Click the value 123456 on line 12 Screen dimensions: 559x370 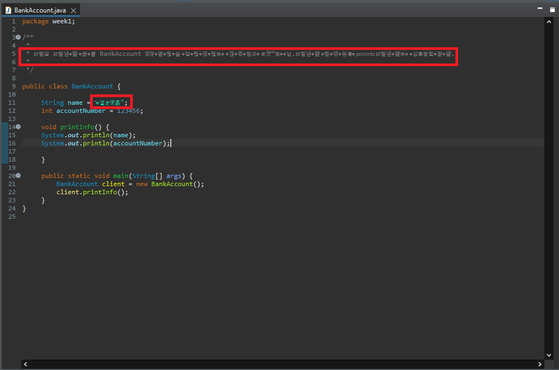pyautogui.click(x=128, y=111)
